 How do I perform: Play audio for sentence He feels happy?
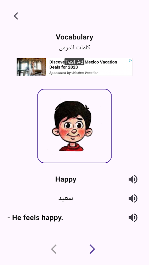(133, 218)
